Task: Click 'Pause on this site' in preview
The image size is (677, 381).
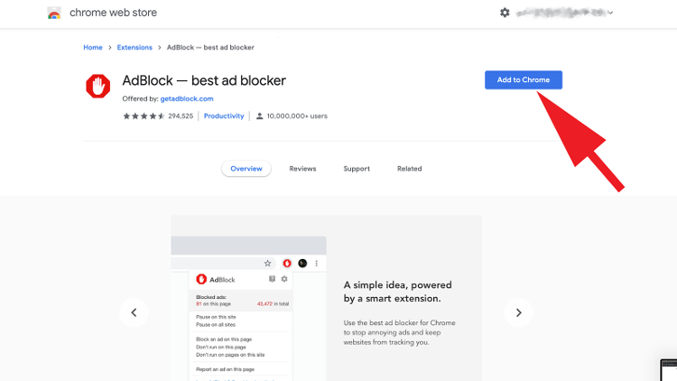Action: tap(216, 317)
